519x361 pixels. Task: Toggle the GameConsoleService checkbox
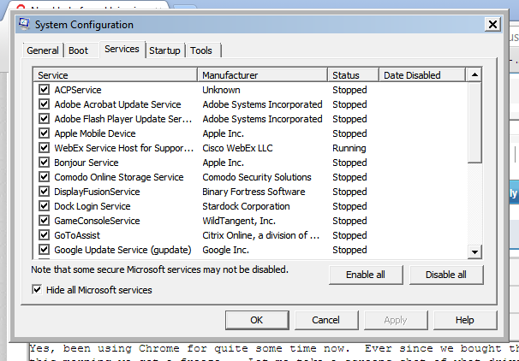44,220
